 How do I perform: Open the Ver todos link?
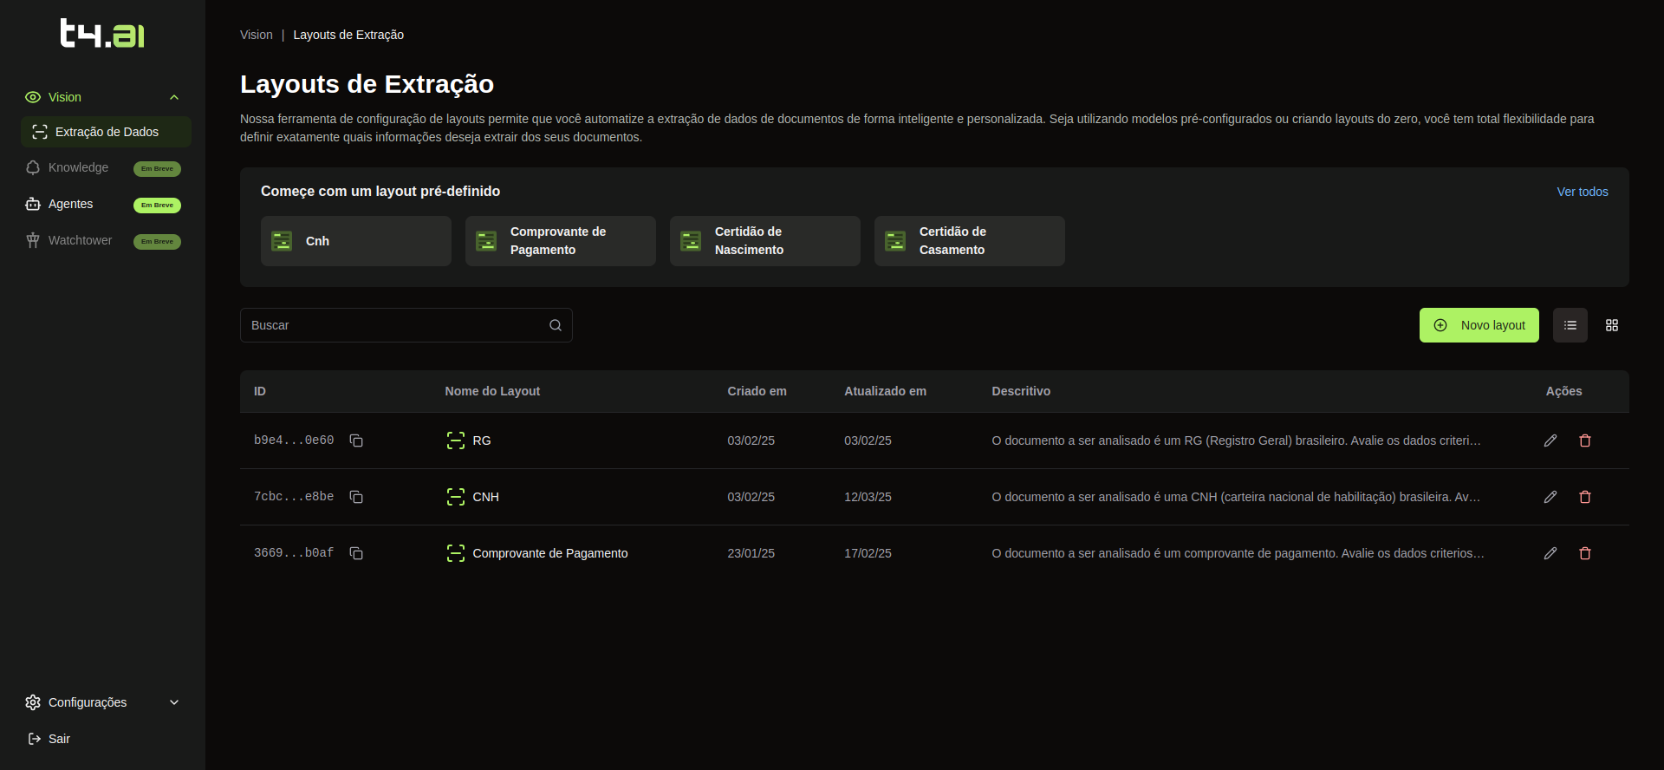[x=1582, y=192]
